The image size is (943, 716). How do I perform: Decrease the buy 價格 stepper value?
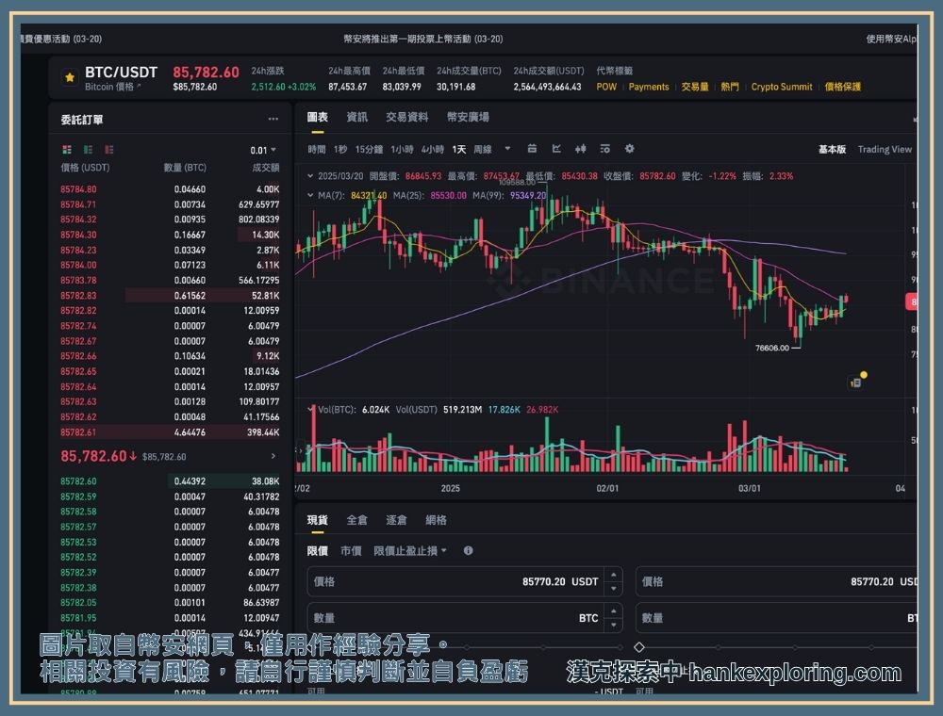[x=614, y=588]
